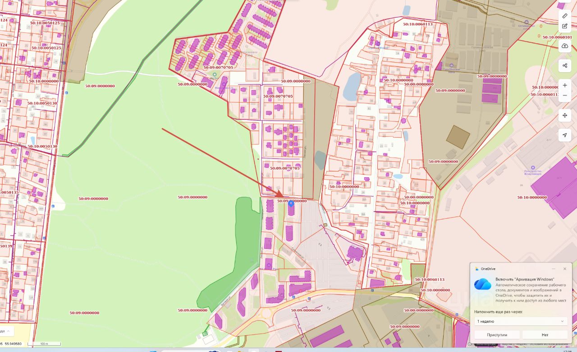Select the ruler measurement tool

(565, 16)
